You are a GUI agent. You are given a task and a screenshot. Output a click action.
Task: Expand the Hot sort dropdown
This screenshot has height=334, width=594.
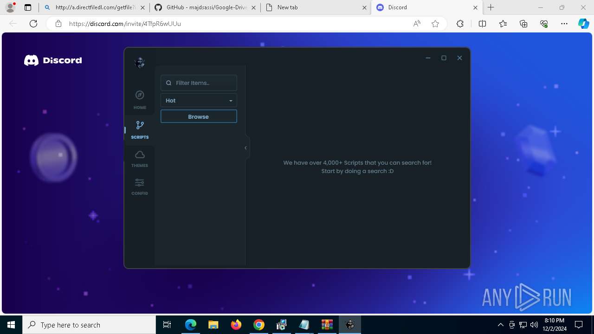[x=199, y=101]
